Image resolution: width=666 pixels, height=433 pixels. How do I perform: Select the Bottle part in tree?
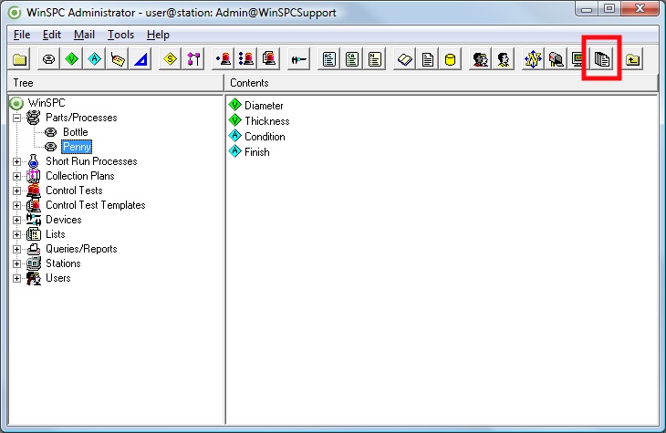(75, 132)
